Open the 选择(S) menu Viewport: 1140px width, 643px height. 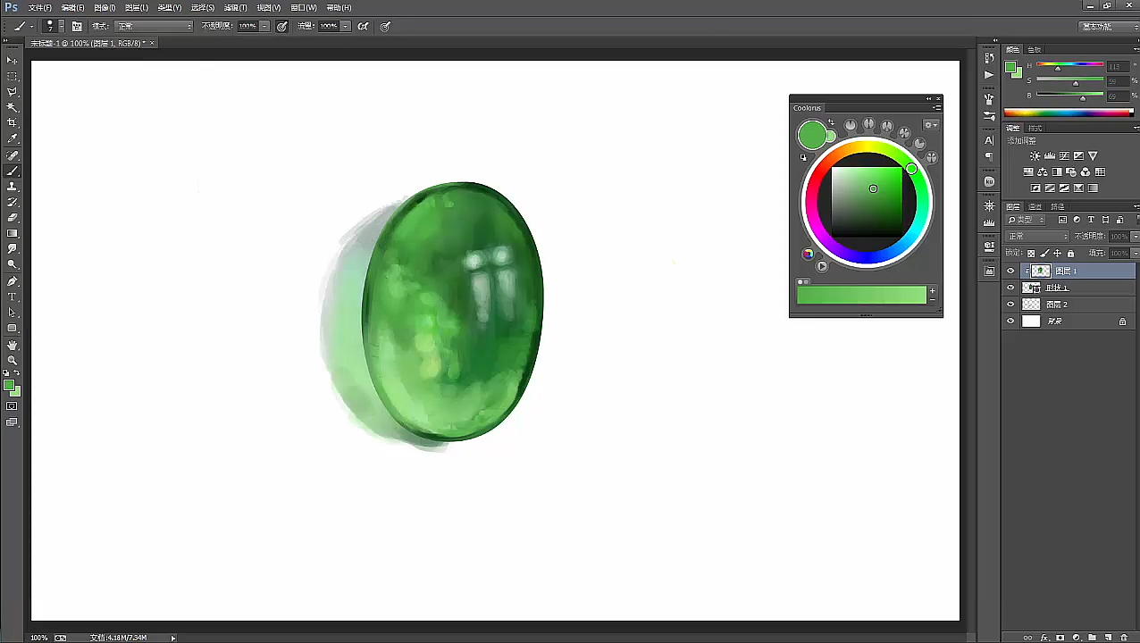[x=203, y=7]
